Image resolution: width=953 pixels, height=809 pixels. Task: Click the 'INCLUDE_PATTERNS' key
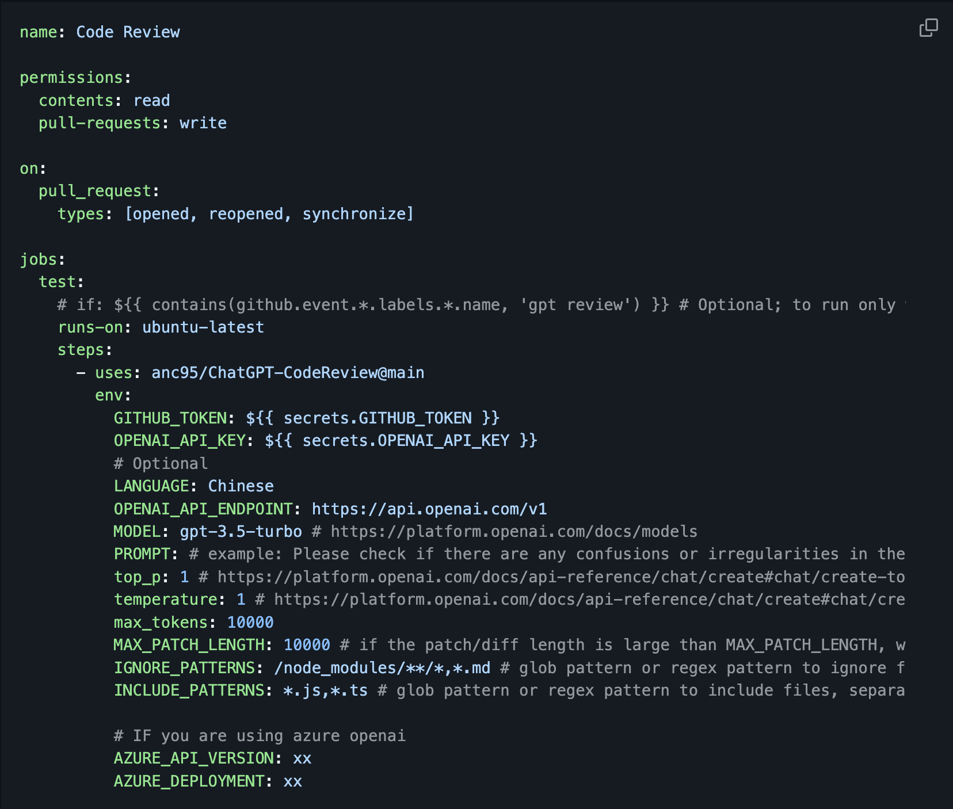[189, 690]
